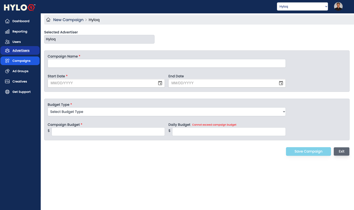354x210 pixels.
Task: Click the Users icon in sidebar
Action: click(7, 42)
